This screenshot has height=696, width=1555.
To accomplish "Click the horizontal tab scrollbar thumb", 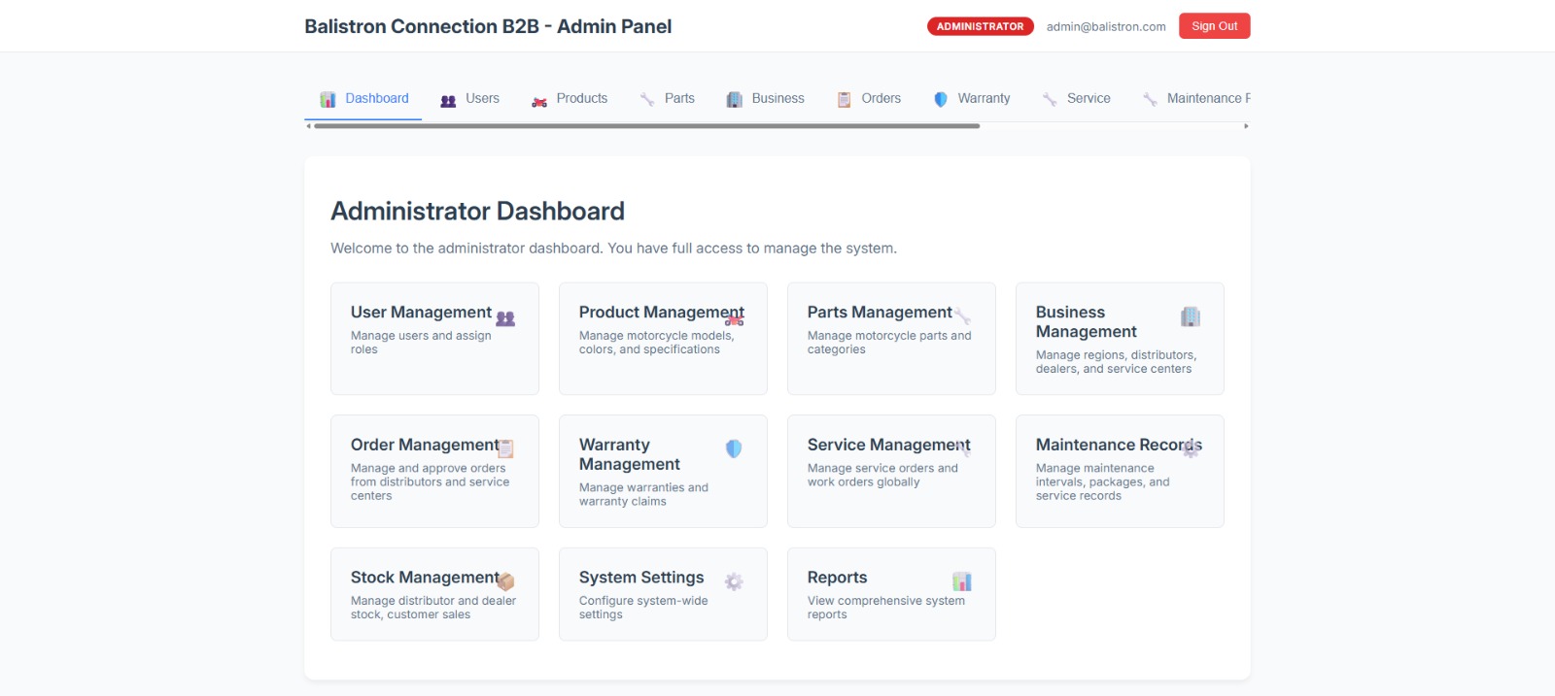I will pyautogui.click(x=646, y=126).
